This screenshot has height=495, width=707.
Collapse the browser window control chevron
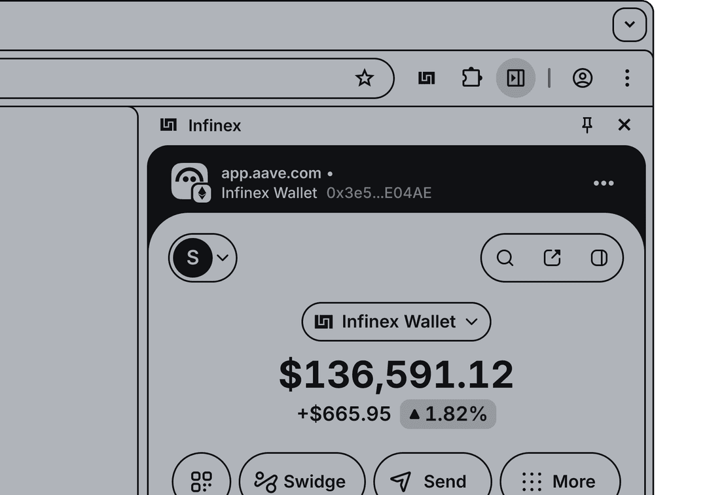point(629,24)
